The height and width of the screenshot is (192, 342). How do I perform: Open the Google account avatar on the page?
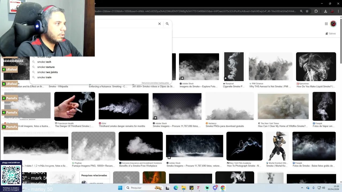(x=333, y=24)
